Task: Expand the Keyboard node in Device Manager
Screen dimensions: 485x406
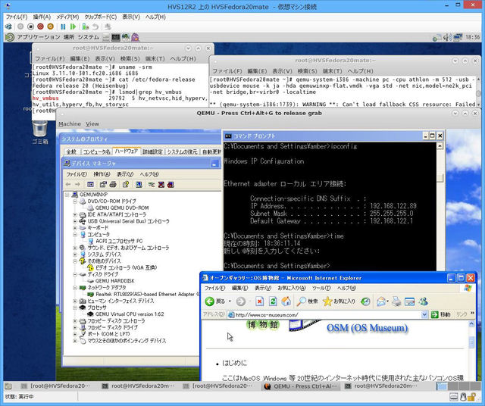Action: click(x=75, y=228)
